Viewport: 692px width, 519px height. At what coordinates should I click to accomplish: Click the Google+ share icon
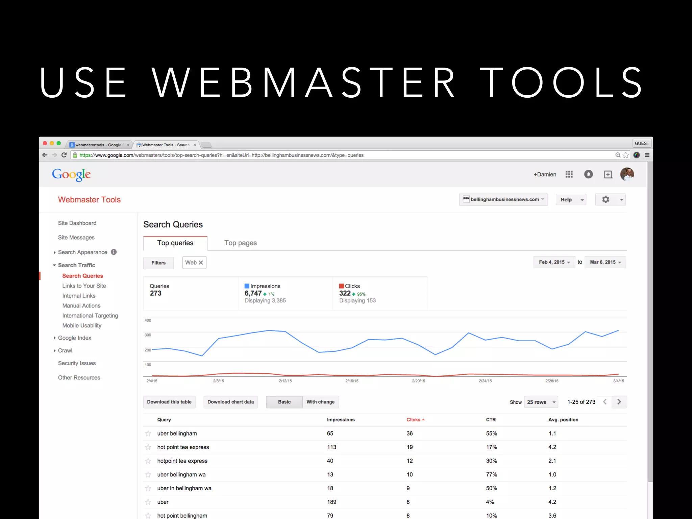coord(608,174)
